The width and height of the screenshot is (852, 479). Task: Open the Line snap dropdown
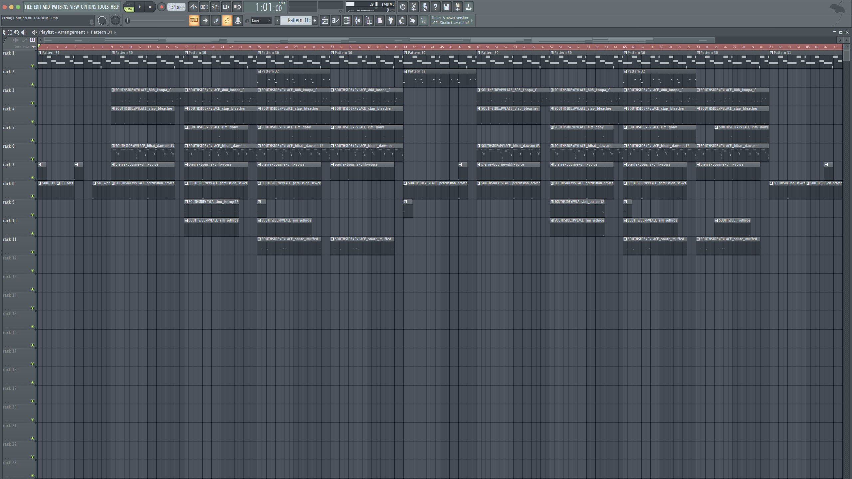pos(261,21)
